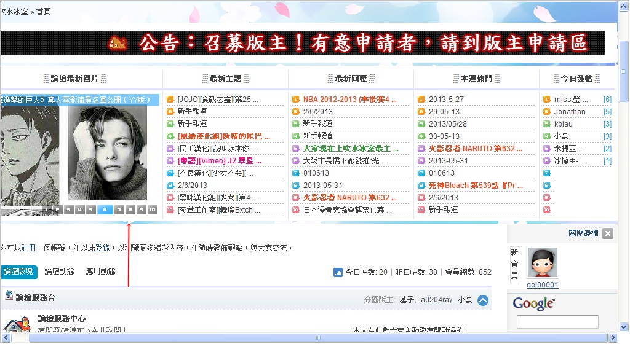
Task: Open the 論壇服務中心 forum link
Action: click(62, 319)
